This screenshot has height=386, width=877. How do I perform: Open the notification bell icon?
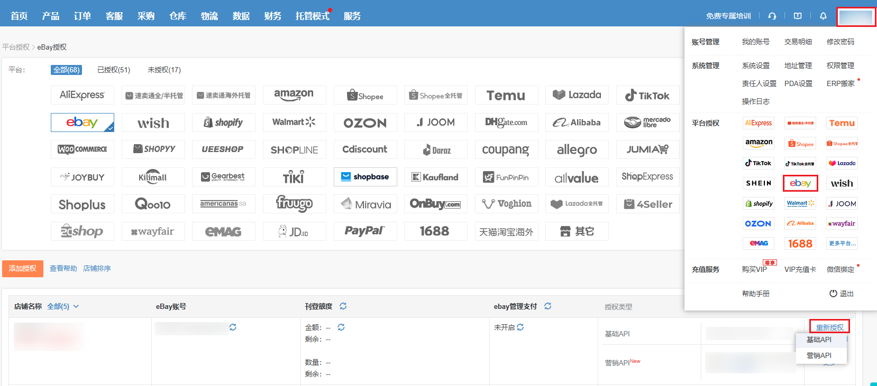[x=823, y=16]
